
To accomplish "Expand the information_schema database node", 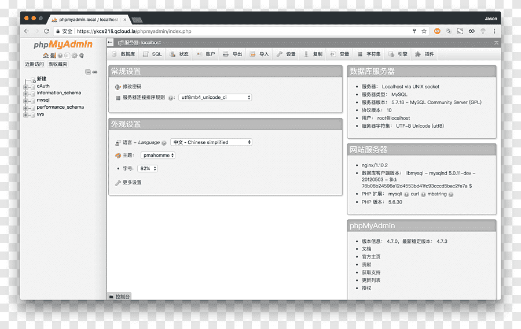I will click(x=25, y=94).
